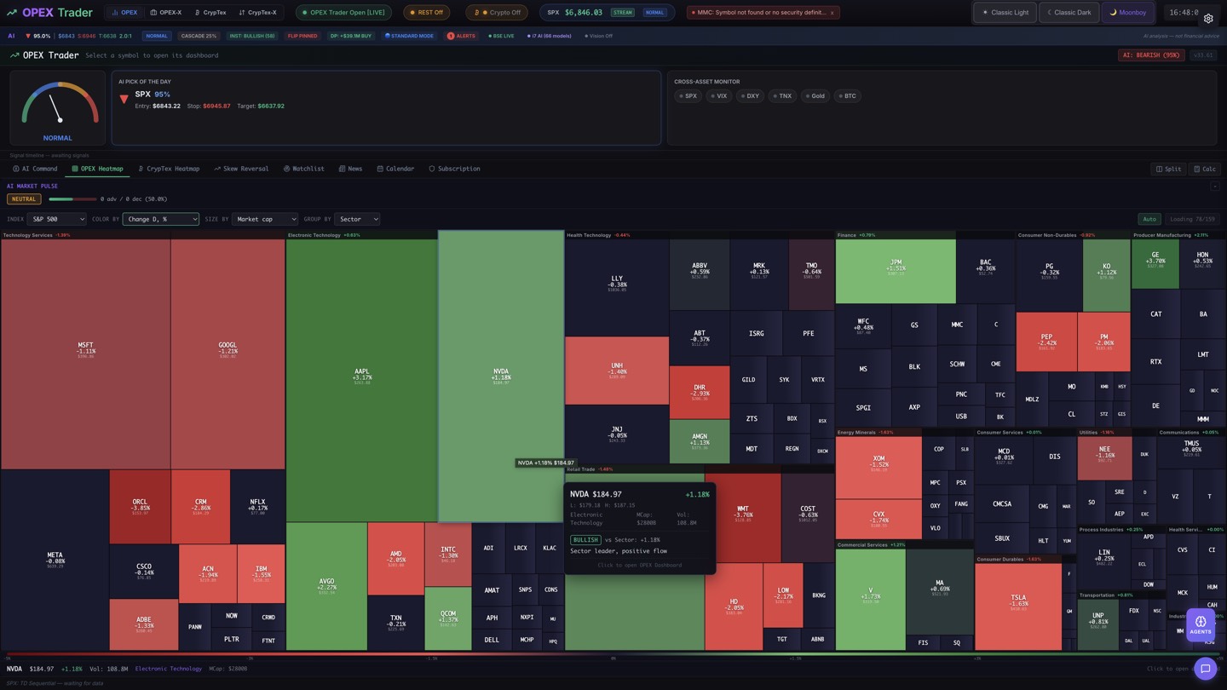The width and height of the screenshot is (1227, 690).
Task: Select the VIX cross-asset chip
Action: 718,96
